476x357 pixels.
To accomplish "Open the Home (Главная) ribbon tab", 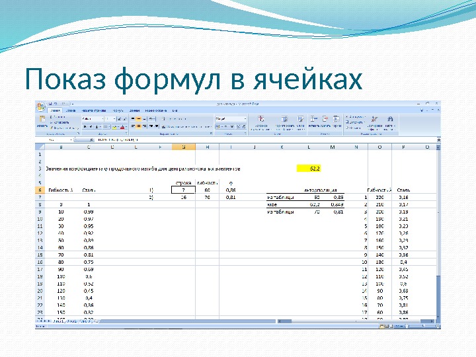I will tap(55, 110).
